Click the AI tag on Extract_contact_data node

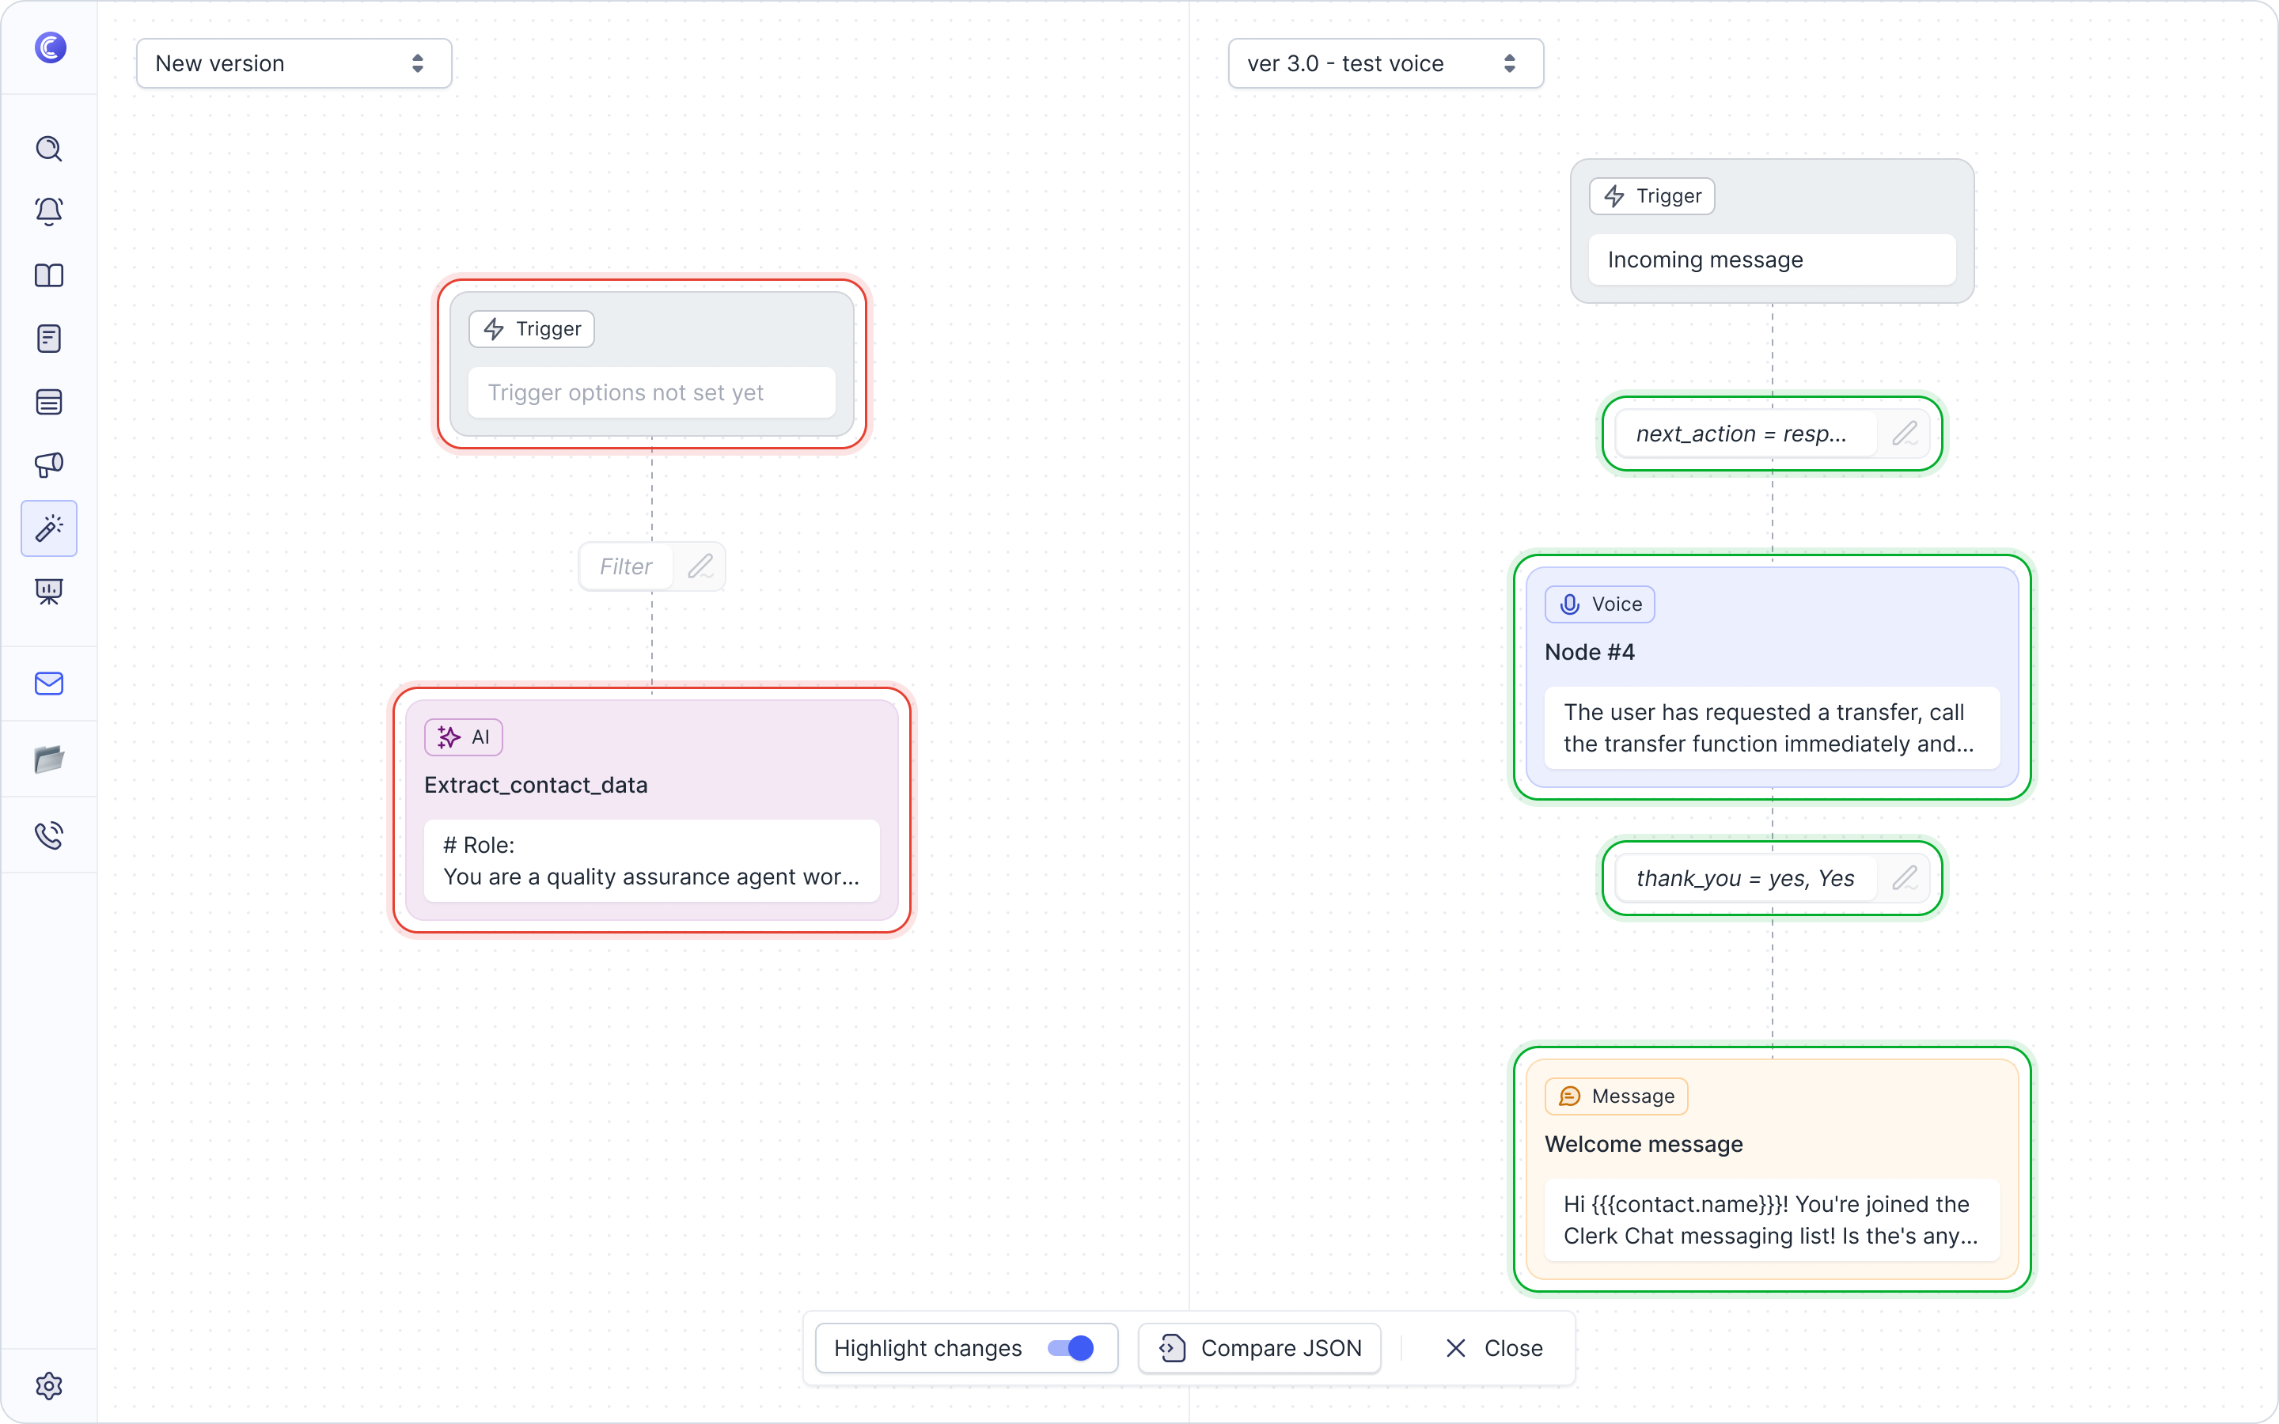(x=464, y=737)
